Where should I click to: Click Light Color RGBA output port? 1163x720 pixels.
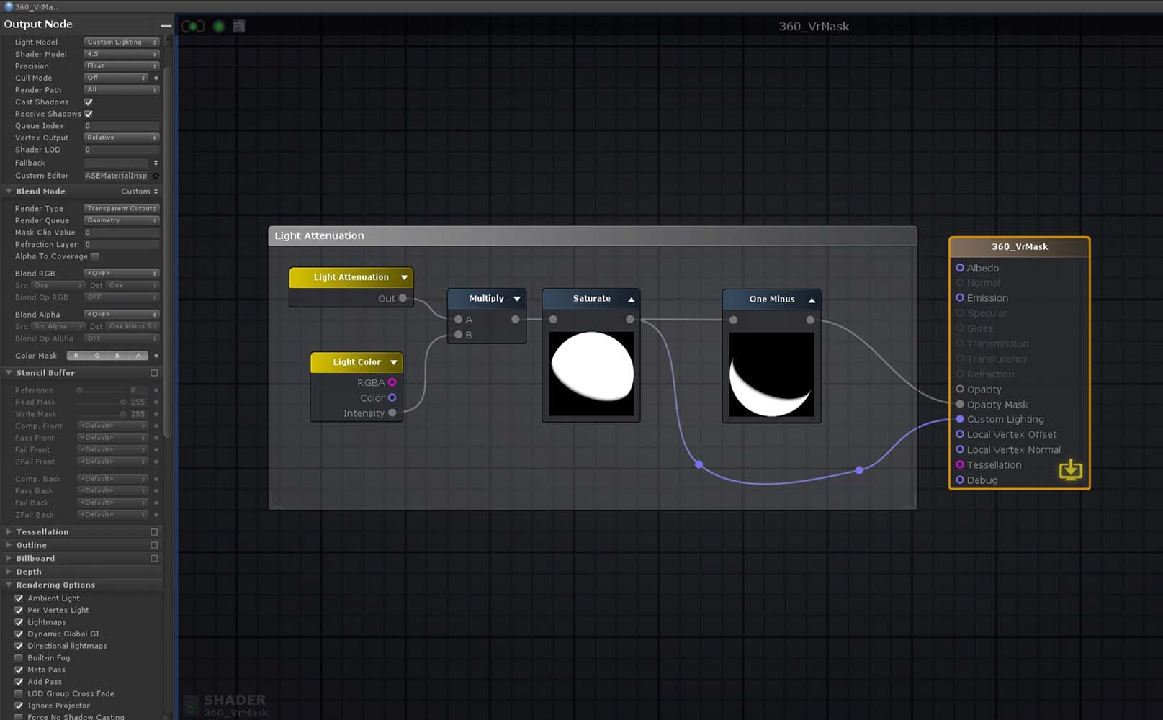point(392,382)
